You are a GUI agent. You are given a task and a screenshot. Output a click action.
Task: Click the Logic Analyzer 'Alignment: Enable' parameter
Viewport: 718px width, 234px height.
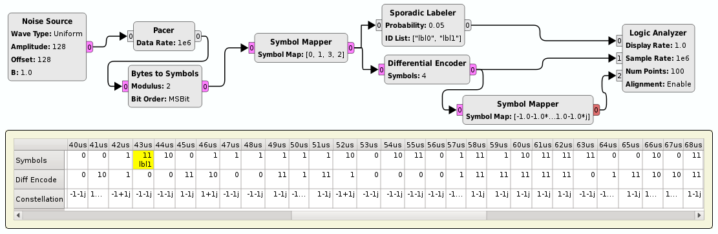click(658, 84)
